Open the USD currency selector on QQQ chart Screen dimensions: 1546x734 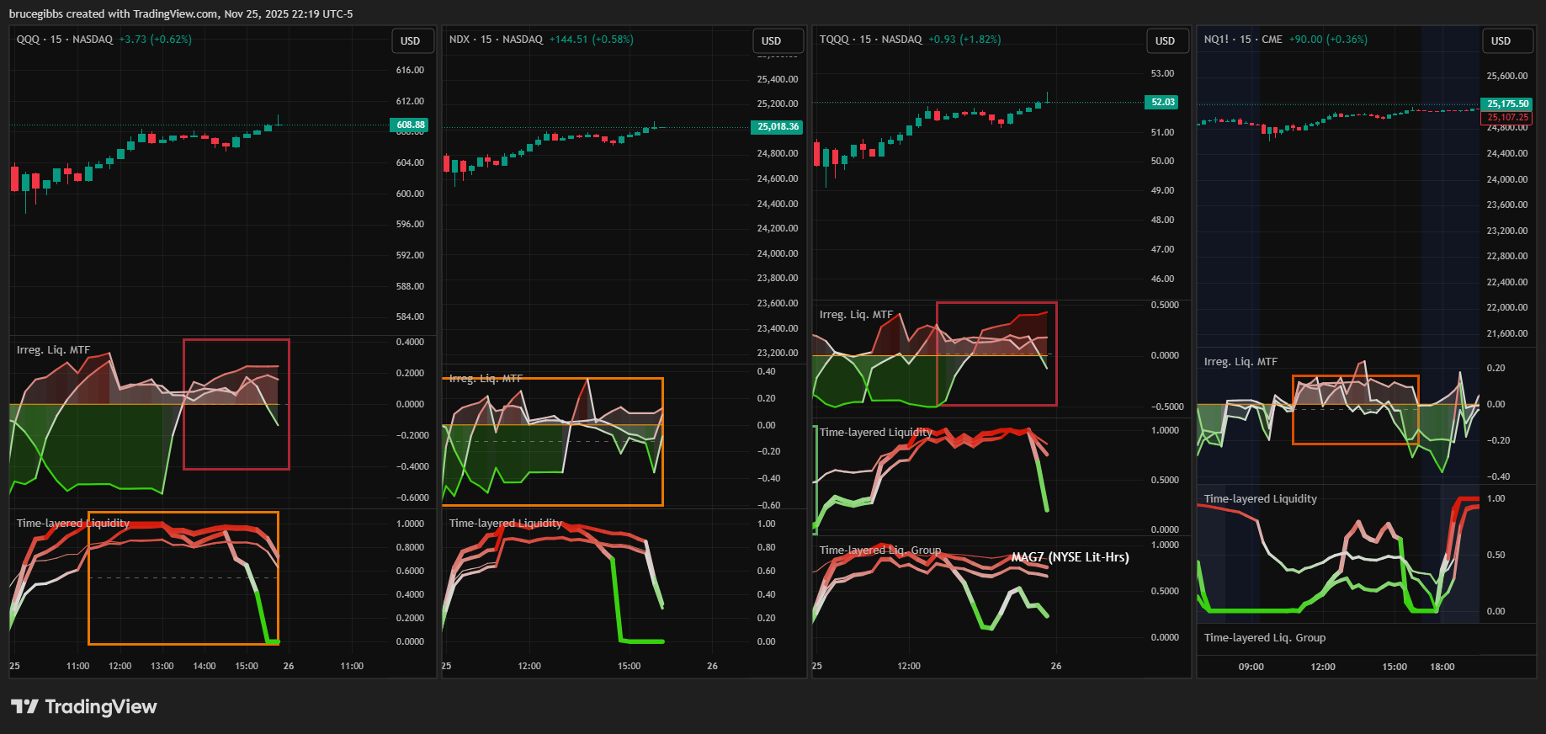pos(411,41)
